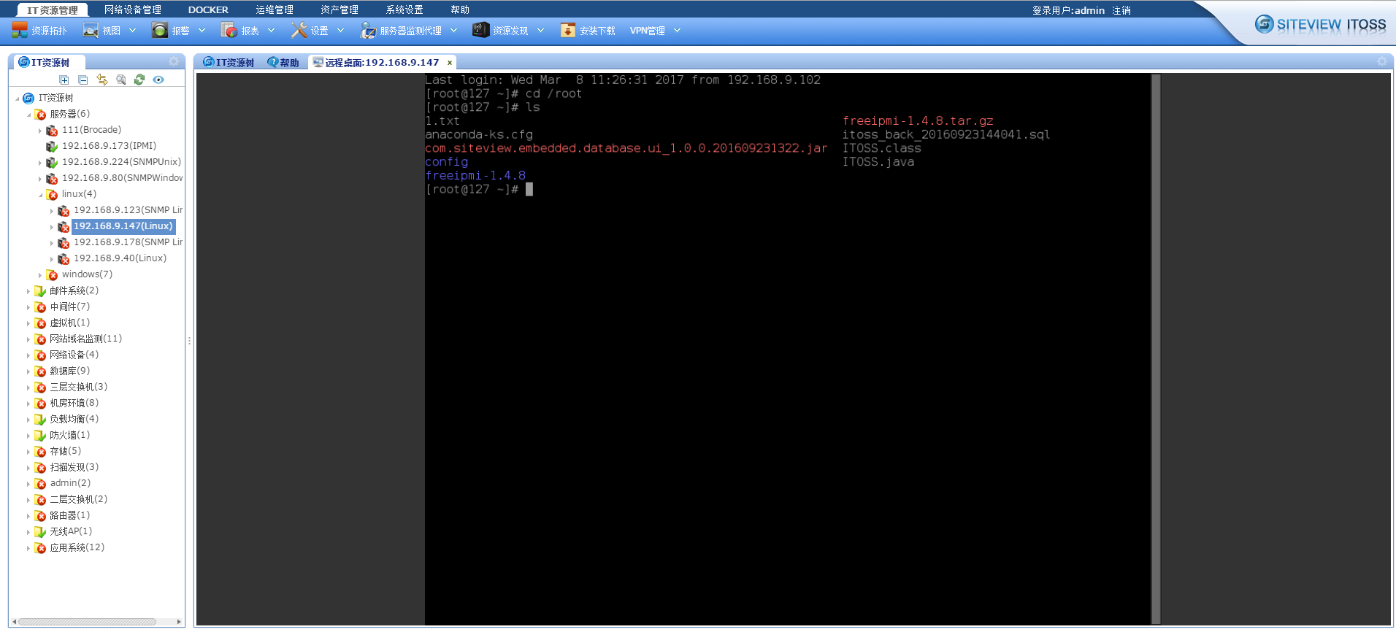Open 资源拓扑 topology from the toolbar

(39, 31)
